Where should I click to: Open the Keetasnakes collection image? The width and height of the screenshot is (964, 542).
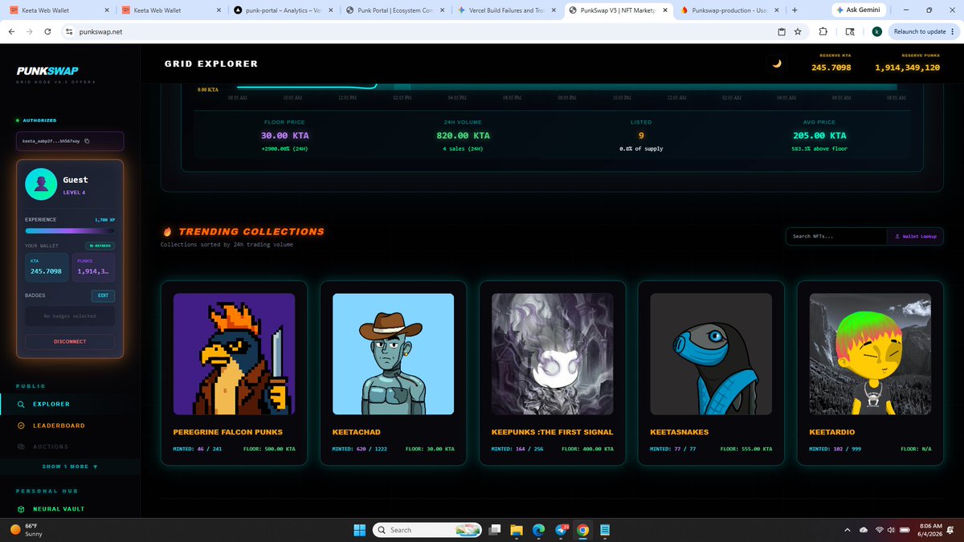(x=711, y=354)
